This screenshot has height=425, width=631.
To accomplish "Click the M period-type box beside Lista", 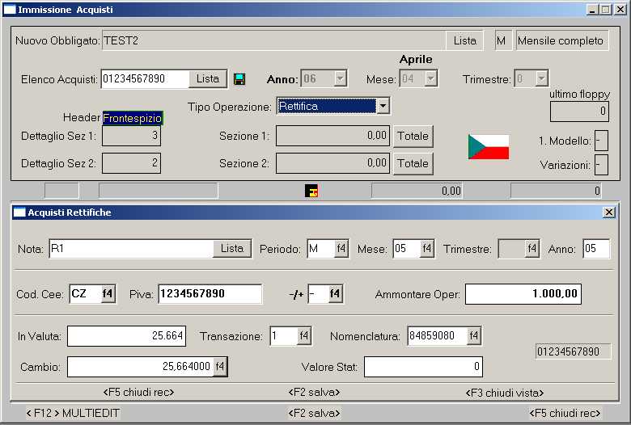I will click(x=503, y=40).
